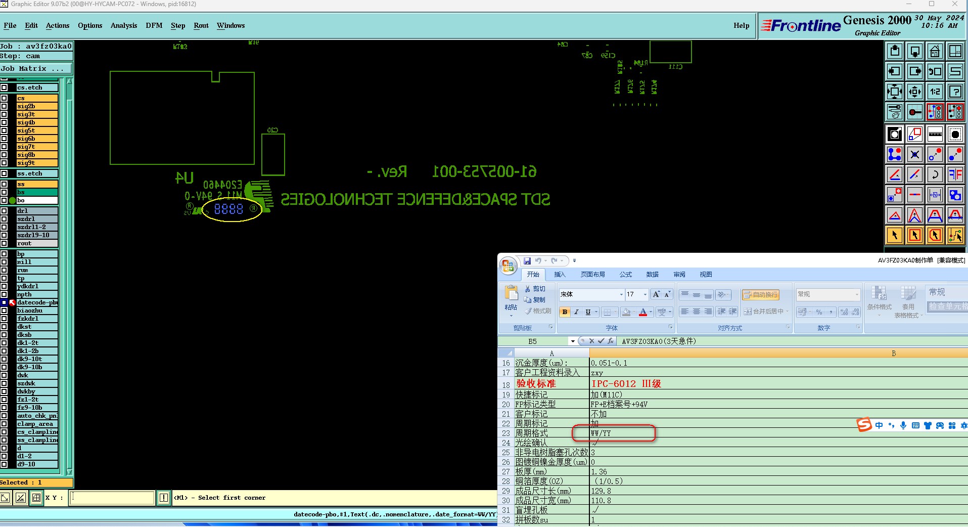
Task: Toggle checkbox for sig5t layer
Action: click(x=4, y=130)
